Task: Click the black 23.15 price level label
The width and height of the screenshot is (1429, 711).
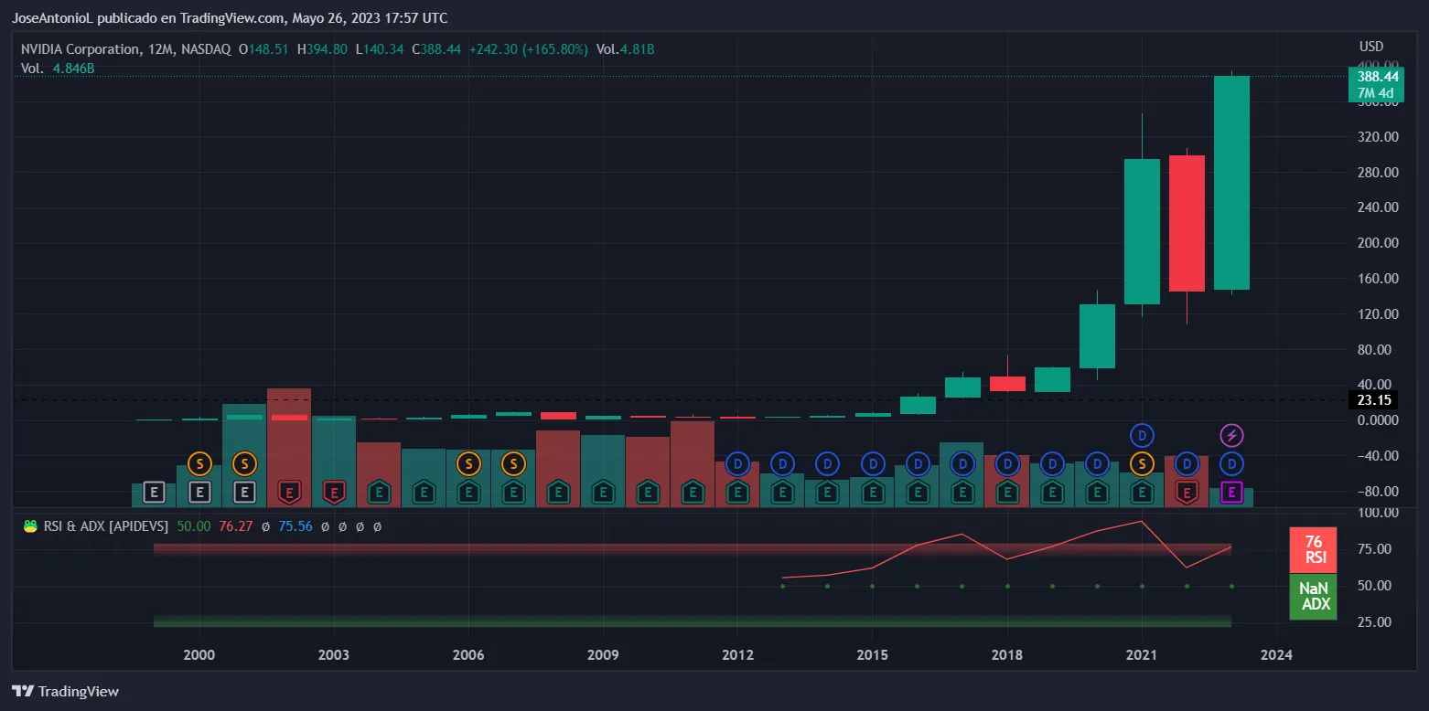Action: pyautogui.click(x=1372, y=399)
